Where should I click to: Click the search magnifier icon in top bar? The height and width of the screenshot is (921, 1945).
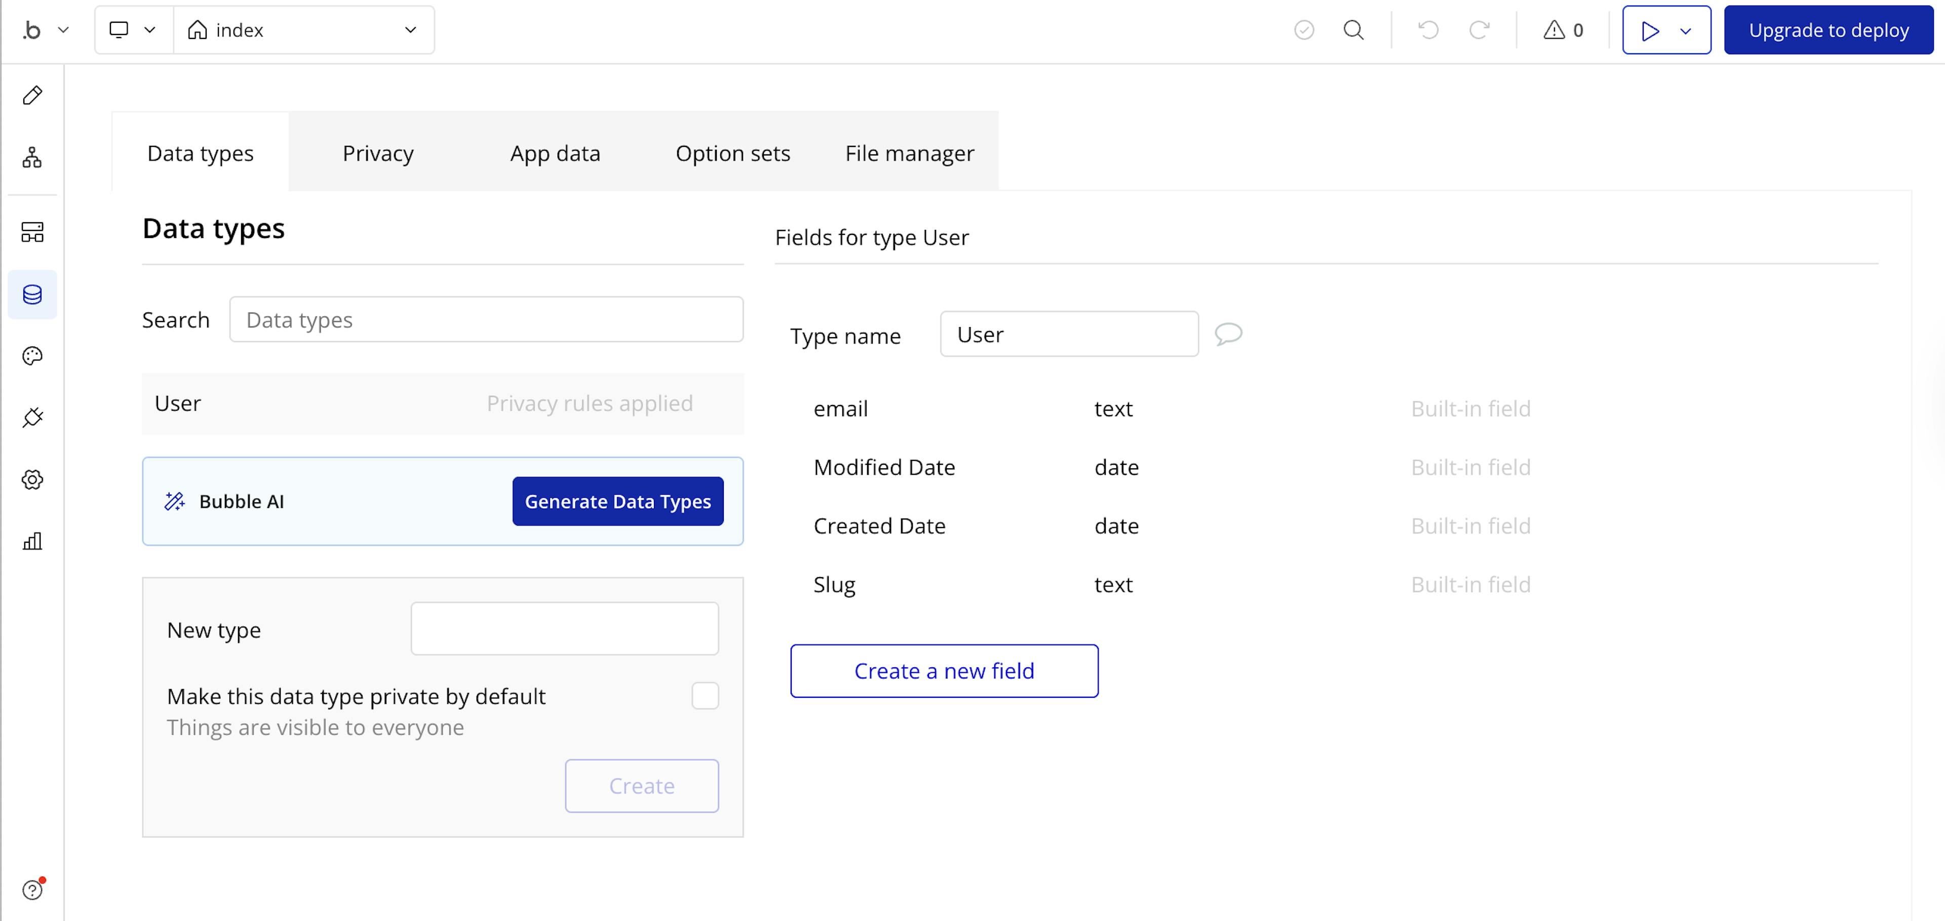[x=1354, y=30]
